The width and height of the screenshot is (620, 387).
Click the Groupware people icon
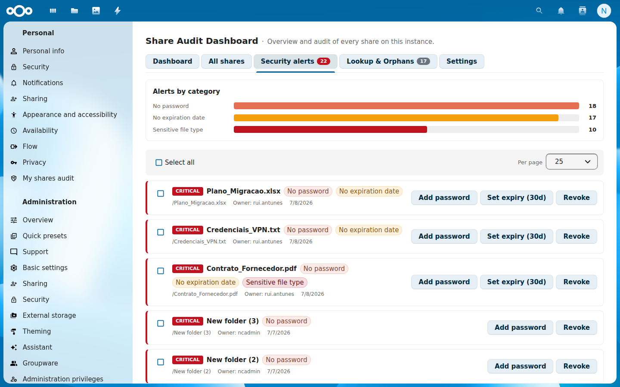click(14, 363)
